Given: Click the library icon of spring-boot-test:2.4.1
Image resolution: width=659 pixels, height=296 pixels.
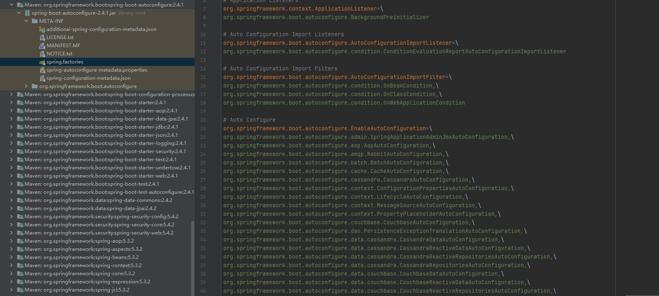Looking at the screenshot, I should pos(20,184).
